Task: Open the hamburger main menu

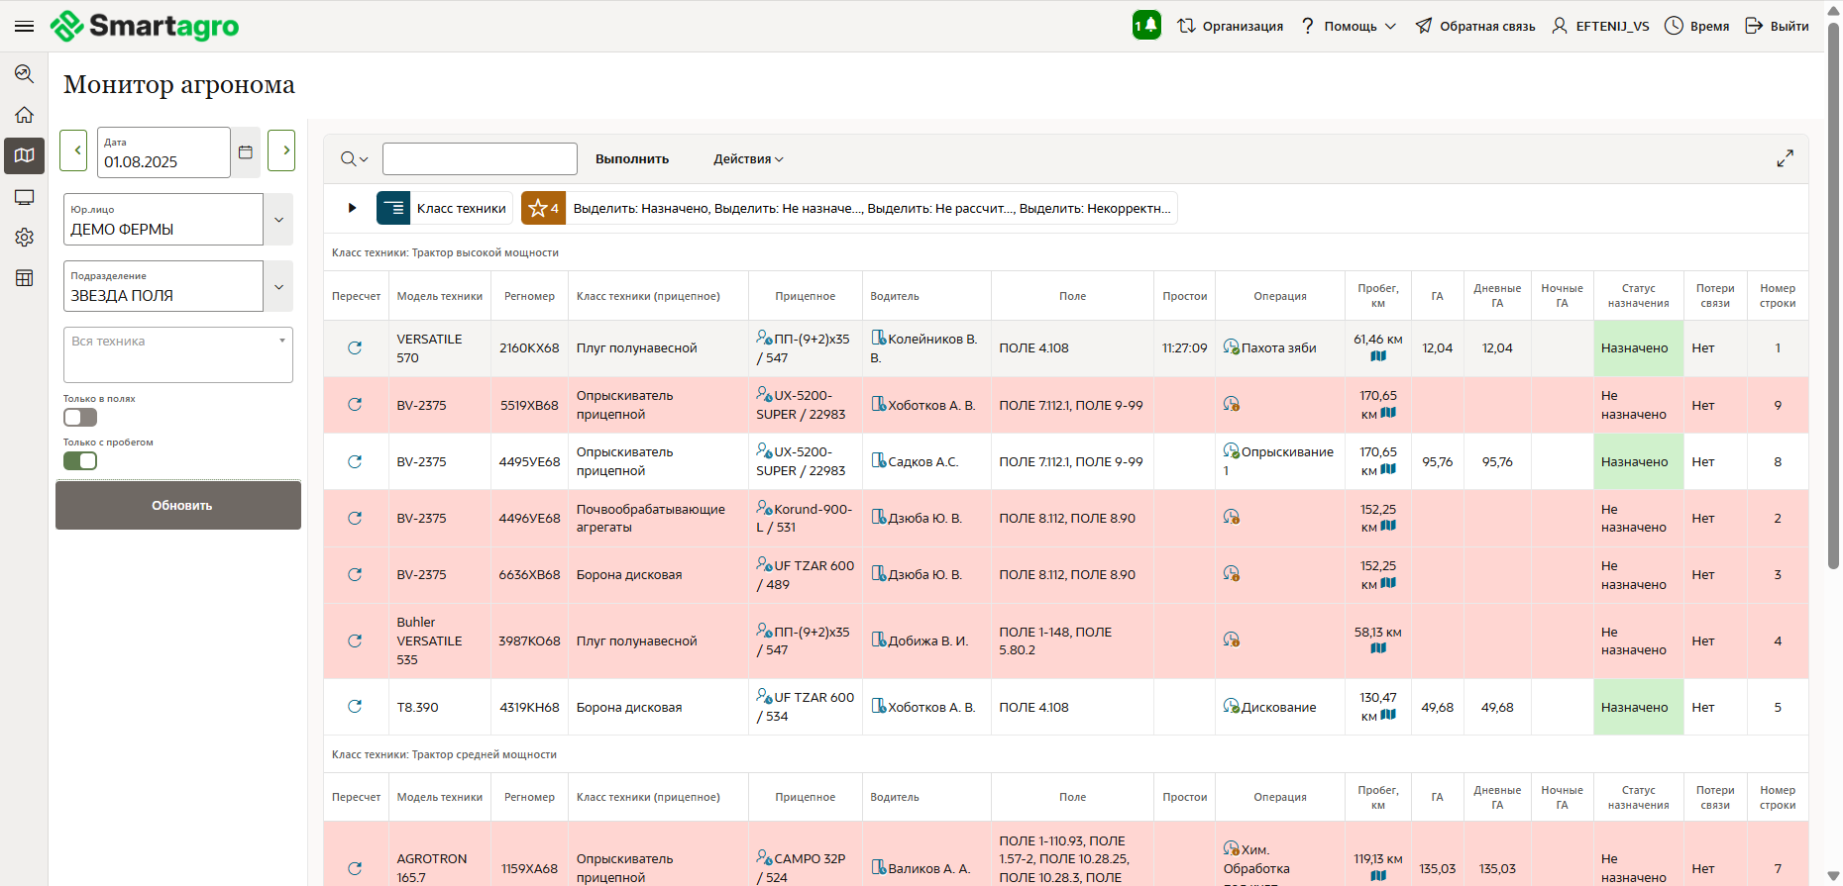Action: (24, 26)
